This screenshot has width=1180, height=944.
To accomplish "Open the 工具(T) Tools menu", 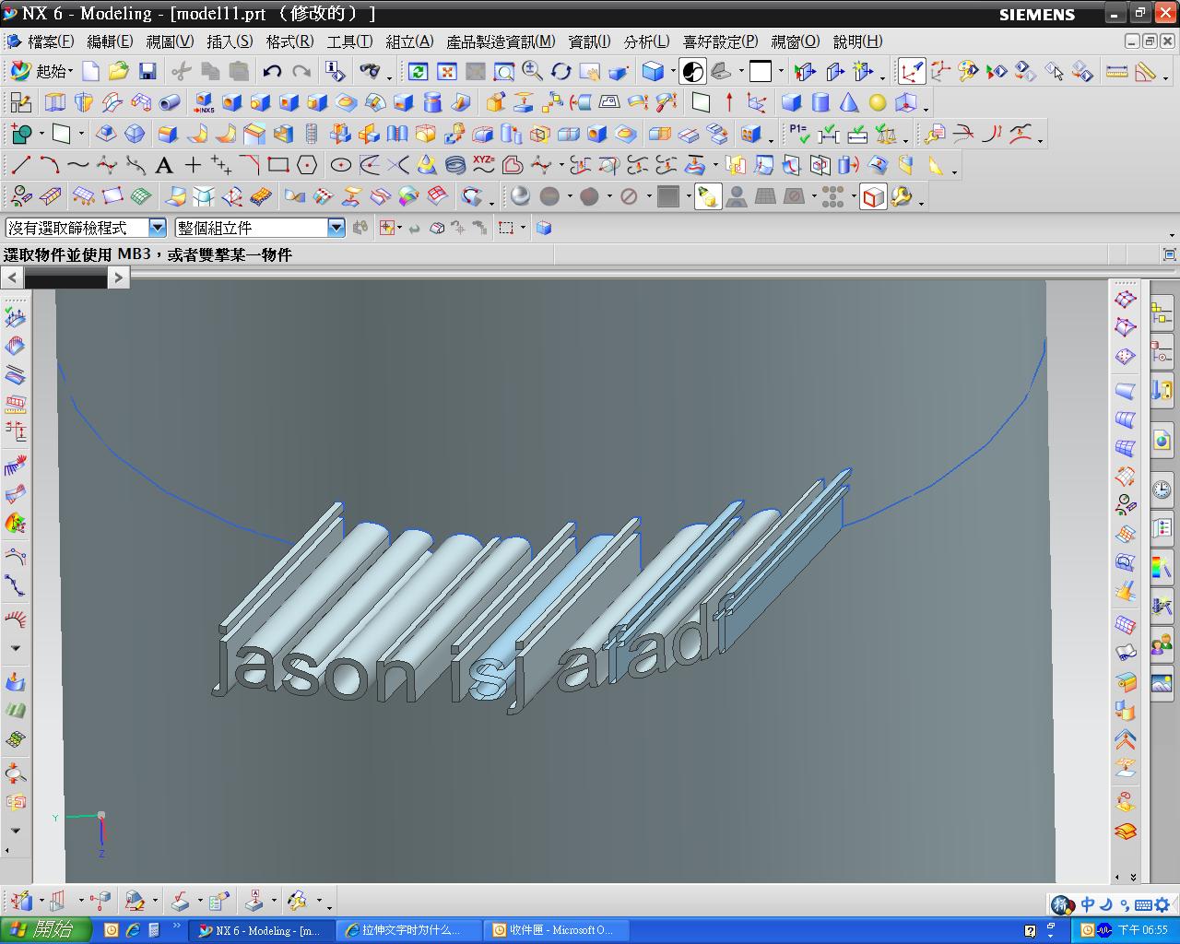I will point(349,41).
